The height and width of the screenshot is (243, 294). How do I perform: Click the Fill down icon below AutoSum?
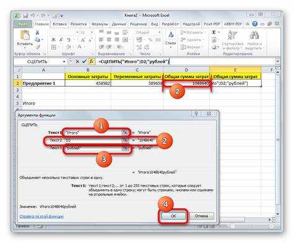pyautogui.click(x=214, y=40)
